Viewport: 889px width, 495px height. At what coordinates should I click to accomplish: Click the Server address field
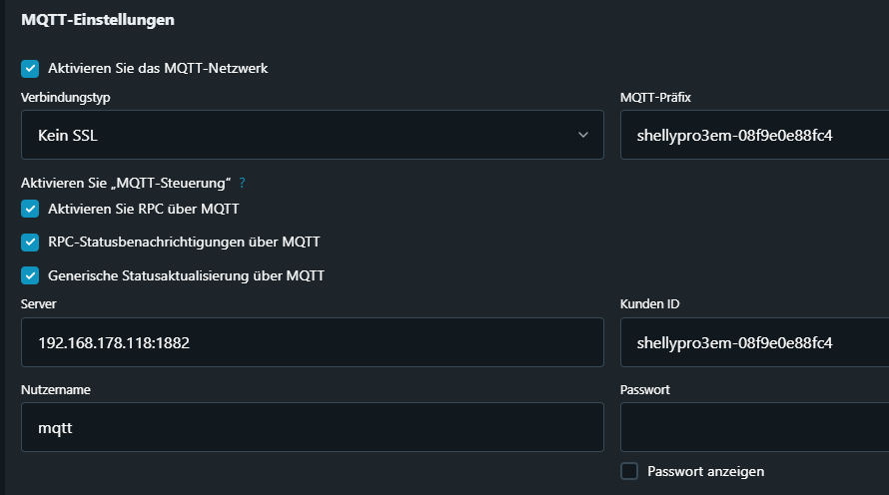(x=312, y=342)
